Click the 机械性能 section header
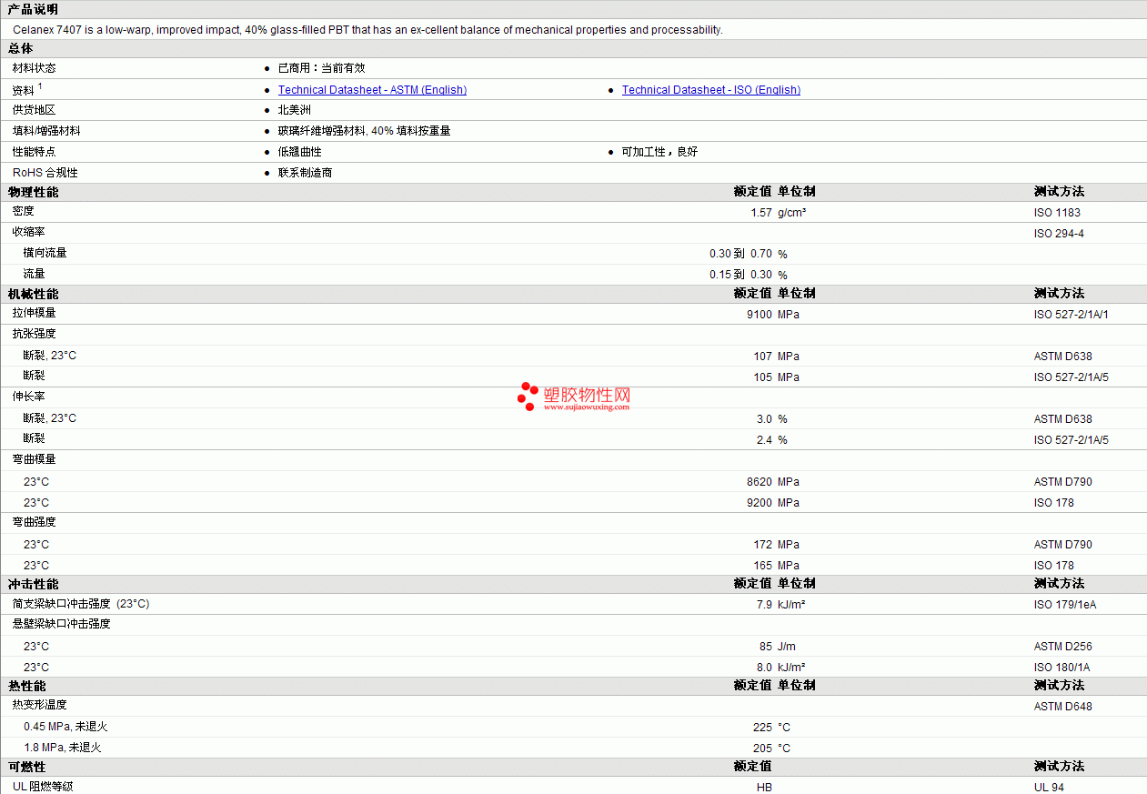This screenshot has width=1147, height=794. [33, 294]
